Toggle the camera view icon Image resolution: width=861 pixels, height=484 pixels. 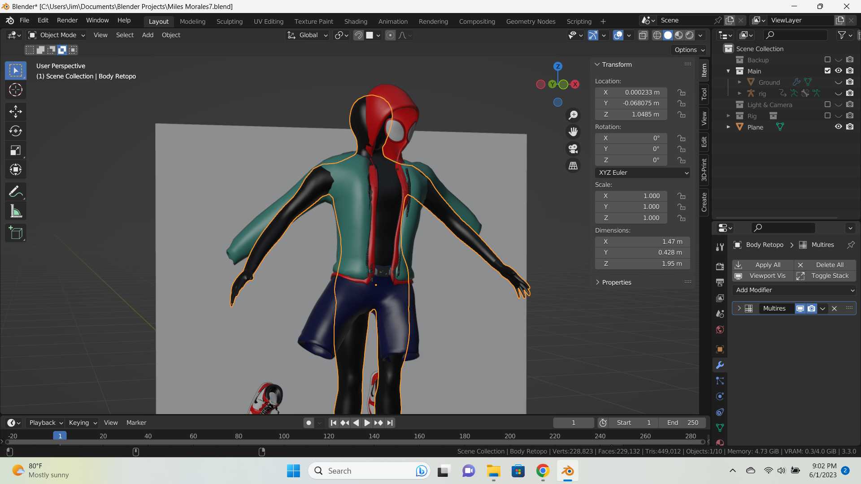point(573,149)
